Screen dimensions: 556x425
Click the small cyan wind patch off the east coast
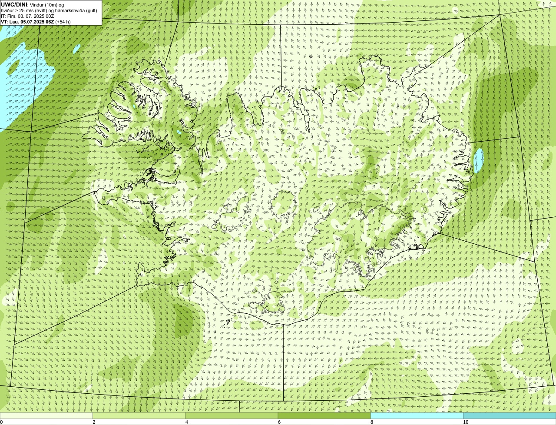478,160
